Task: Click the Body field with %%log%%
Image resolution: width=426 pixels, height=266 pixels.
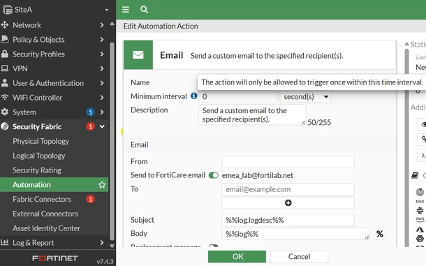Action: 295,234
